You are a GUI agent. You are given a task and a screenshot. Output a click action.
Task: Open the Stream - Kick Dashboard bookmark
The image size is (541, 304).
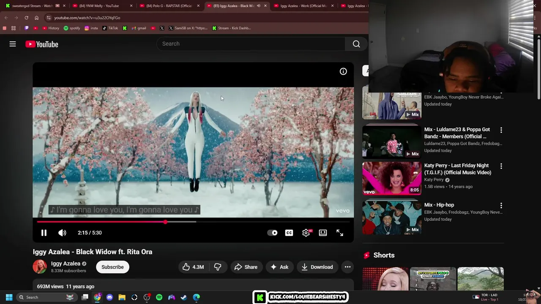click(232, 28)
